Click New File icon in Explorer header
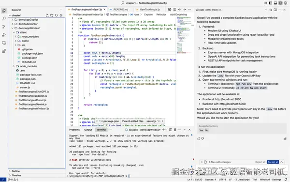This screenshot has width=290, height=182. 47,15
